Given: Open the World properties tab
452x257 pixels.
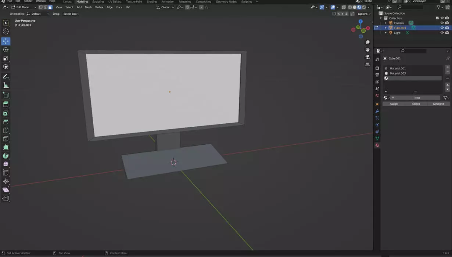Looking at the screenshot, I should pyautogui.click(x=377, y=95).
